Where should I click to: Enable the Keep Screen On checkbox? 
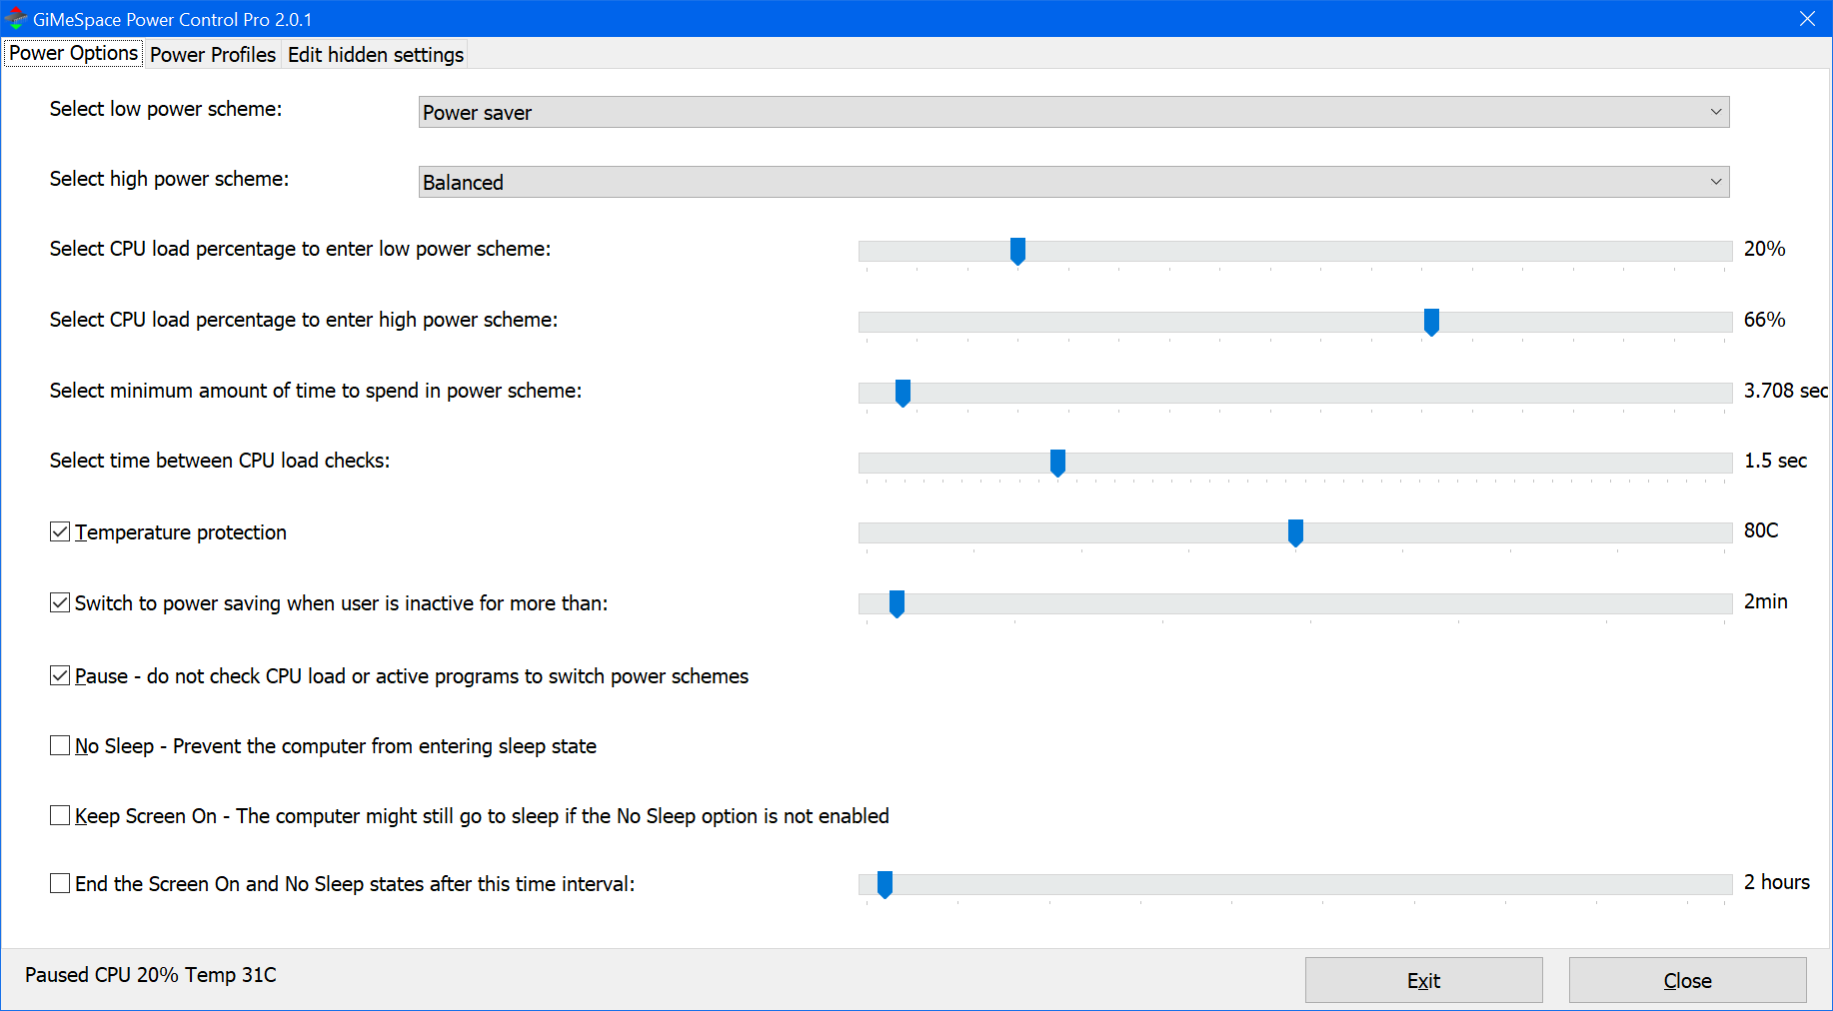coord(60,815)
